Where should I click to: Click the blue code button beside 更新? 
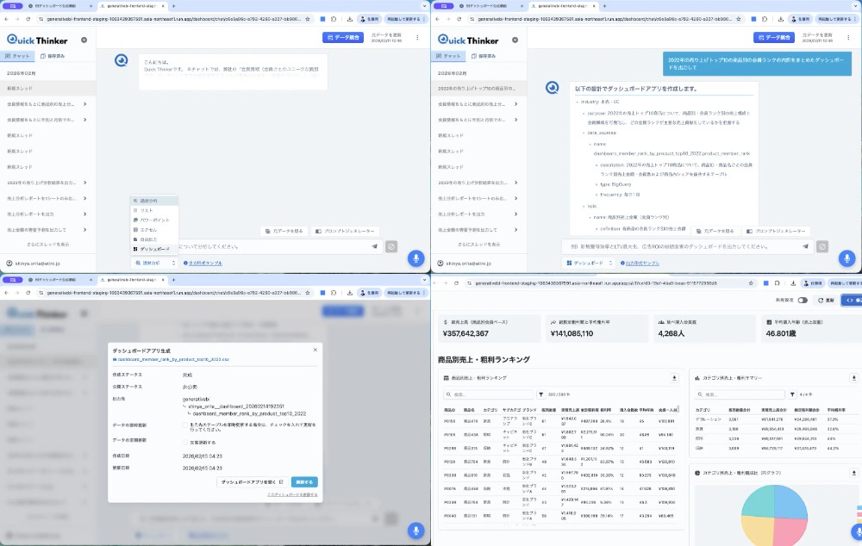coord(851,300)
